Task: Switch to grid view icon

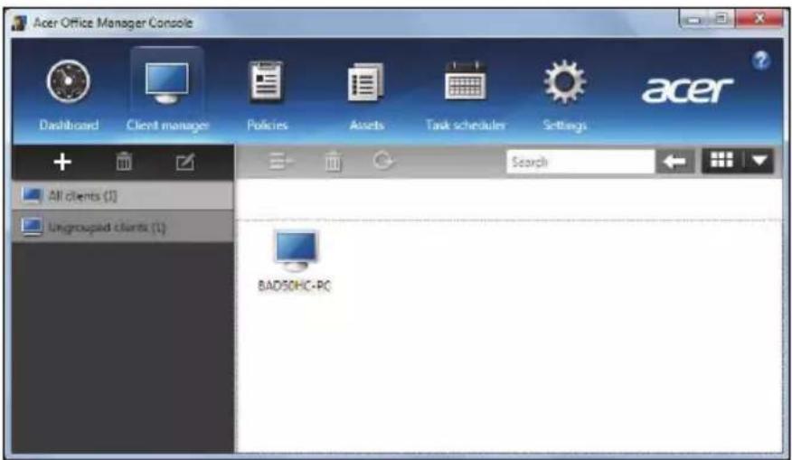Action: click(721, 161)
